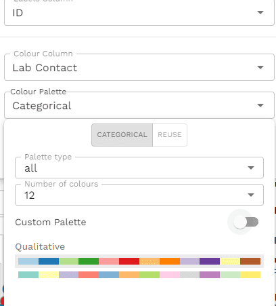Select the orange swatch in first palette
The height and width of the screenshot is (306, 276).
pos(170,261)
